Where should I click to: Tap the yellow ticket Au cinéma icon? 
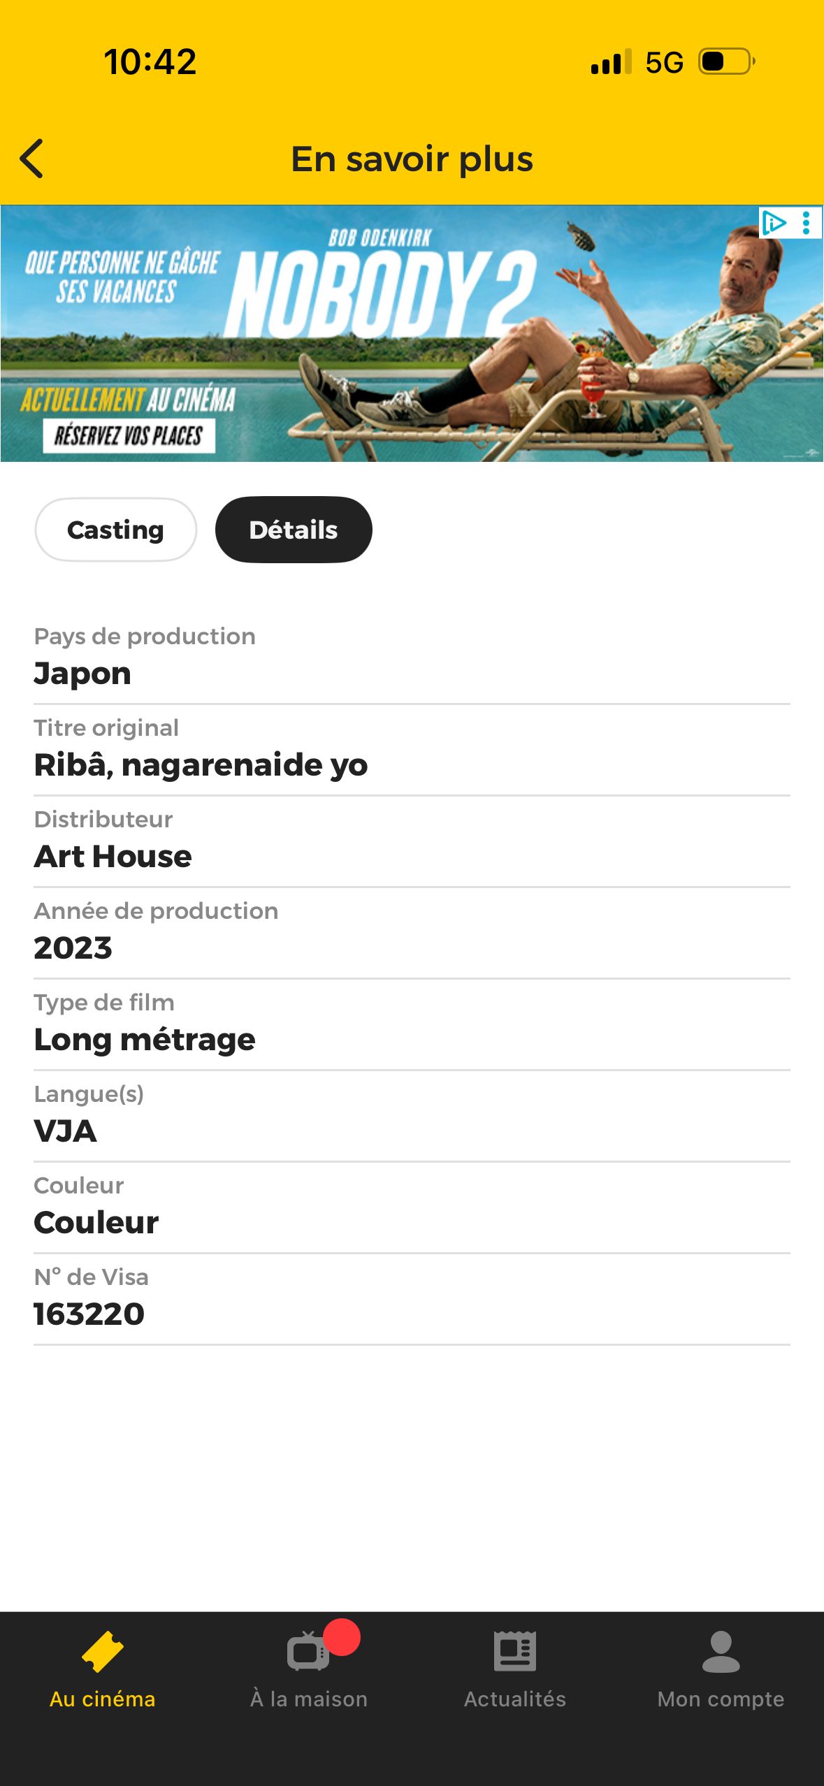click(x=103, y=1651)
